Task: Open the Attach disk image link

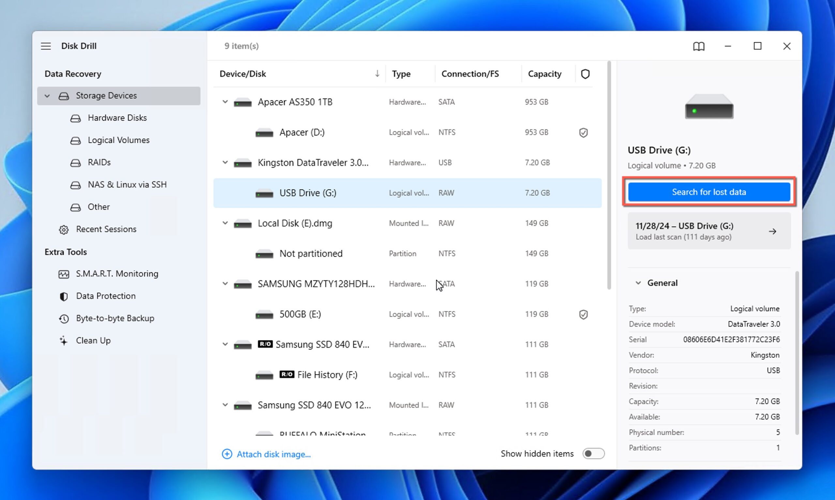Action: pos(273,454)
